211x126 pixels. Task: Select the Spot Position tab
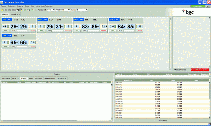pyautogui.click(x=50, y=78)
